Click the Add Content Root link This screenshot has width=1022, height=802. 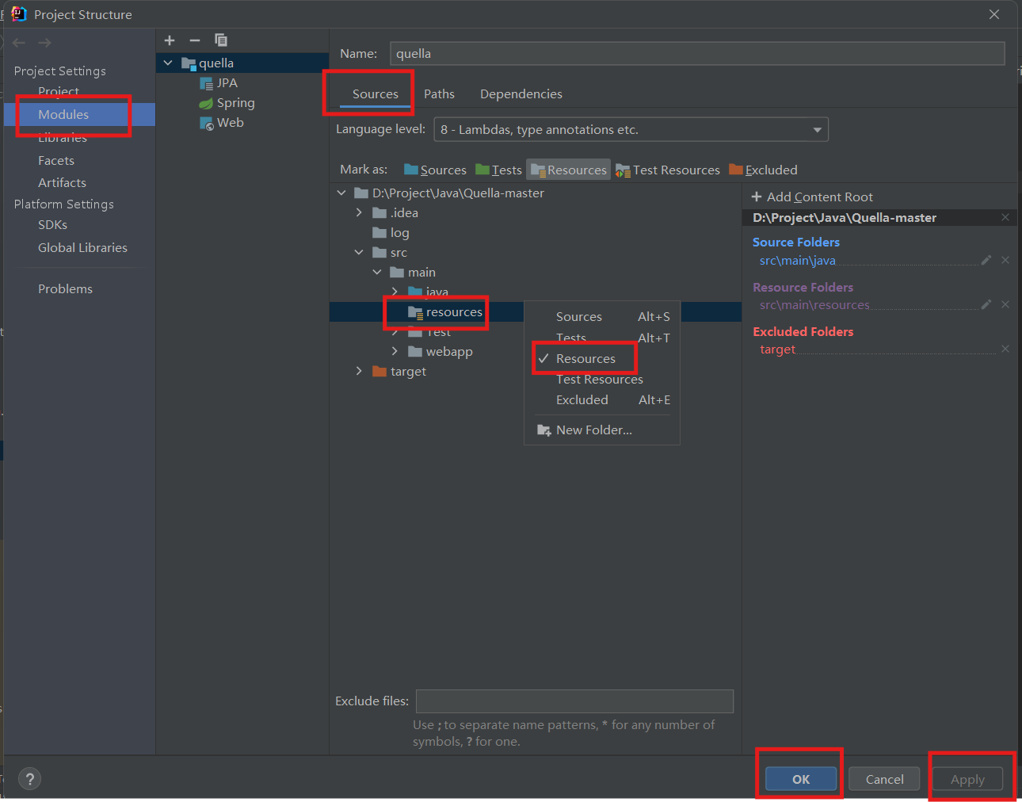(811, 197)
